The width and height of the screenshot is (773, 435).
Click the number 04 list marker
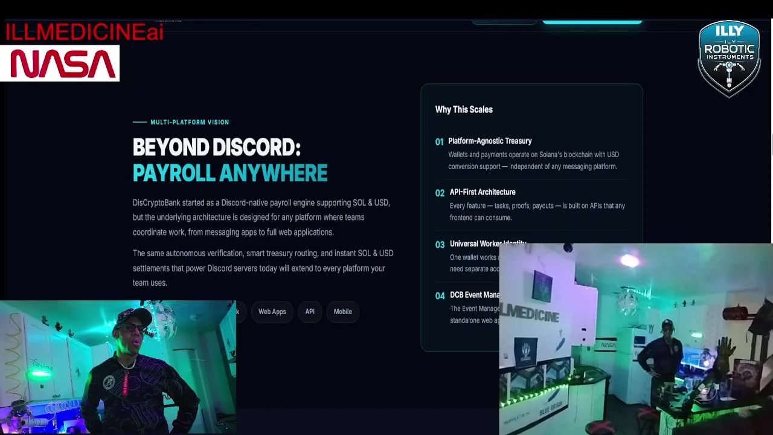440,295
